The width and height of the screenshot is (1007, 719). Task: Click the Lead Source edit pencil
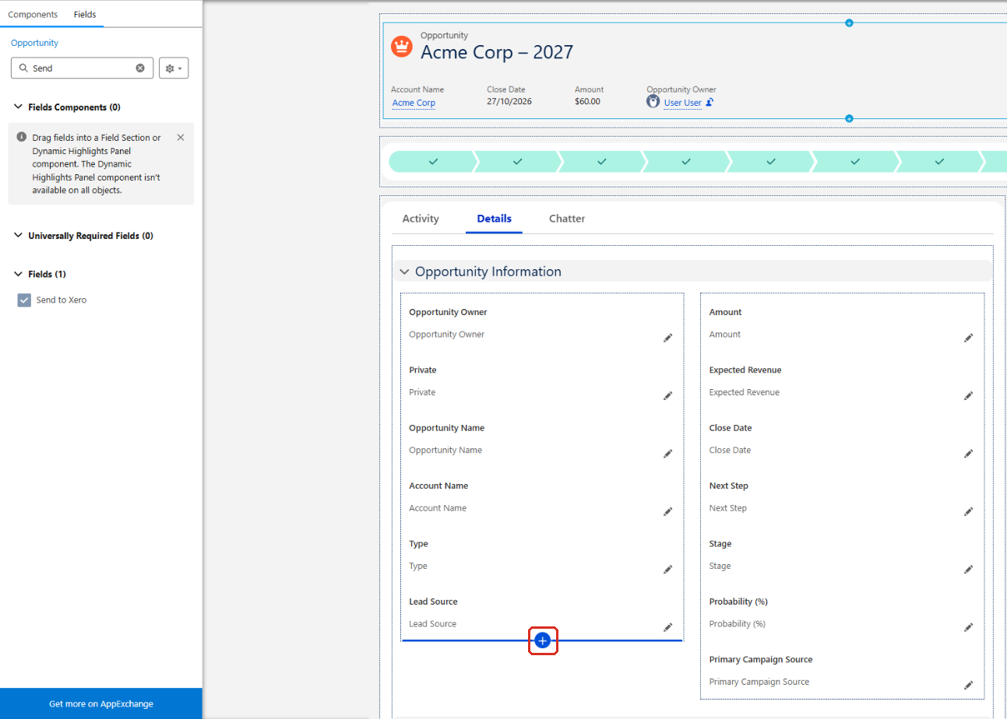click(x=667, y=627)
